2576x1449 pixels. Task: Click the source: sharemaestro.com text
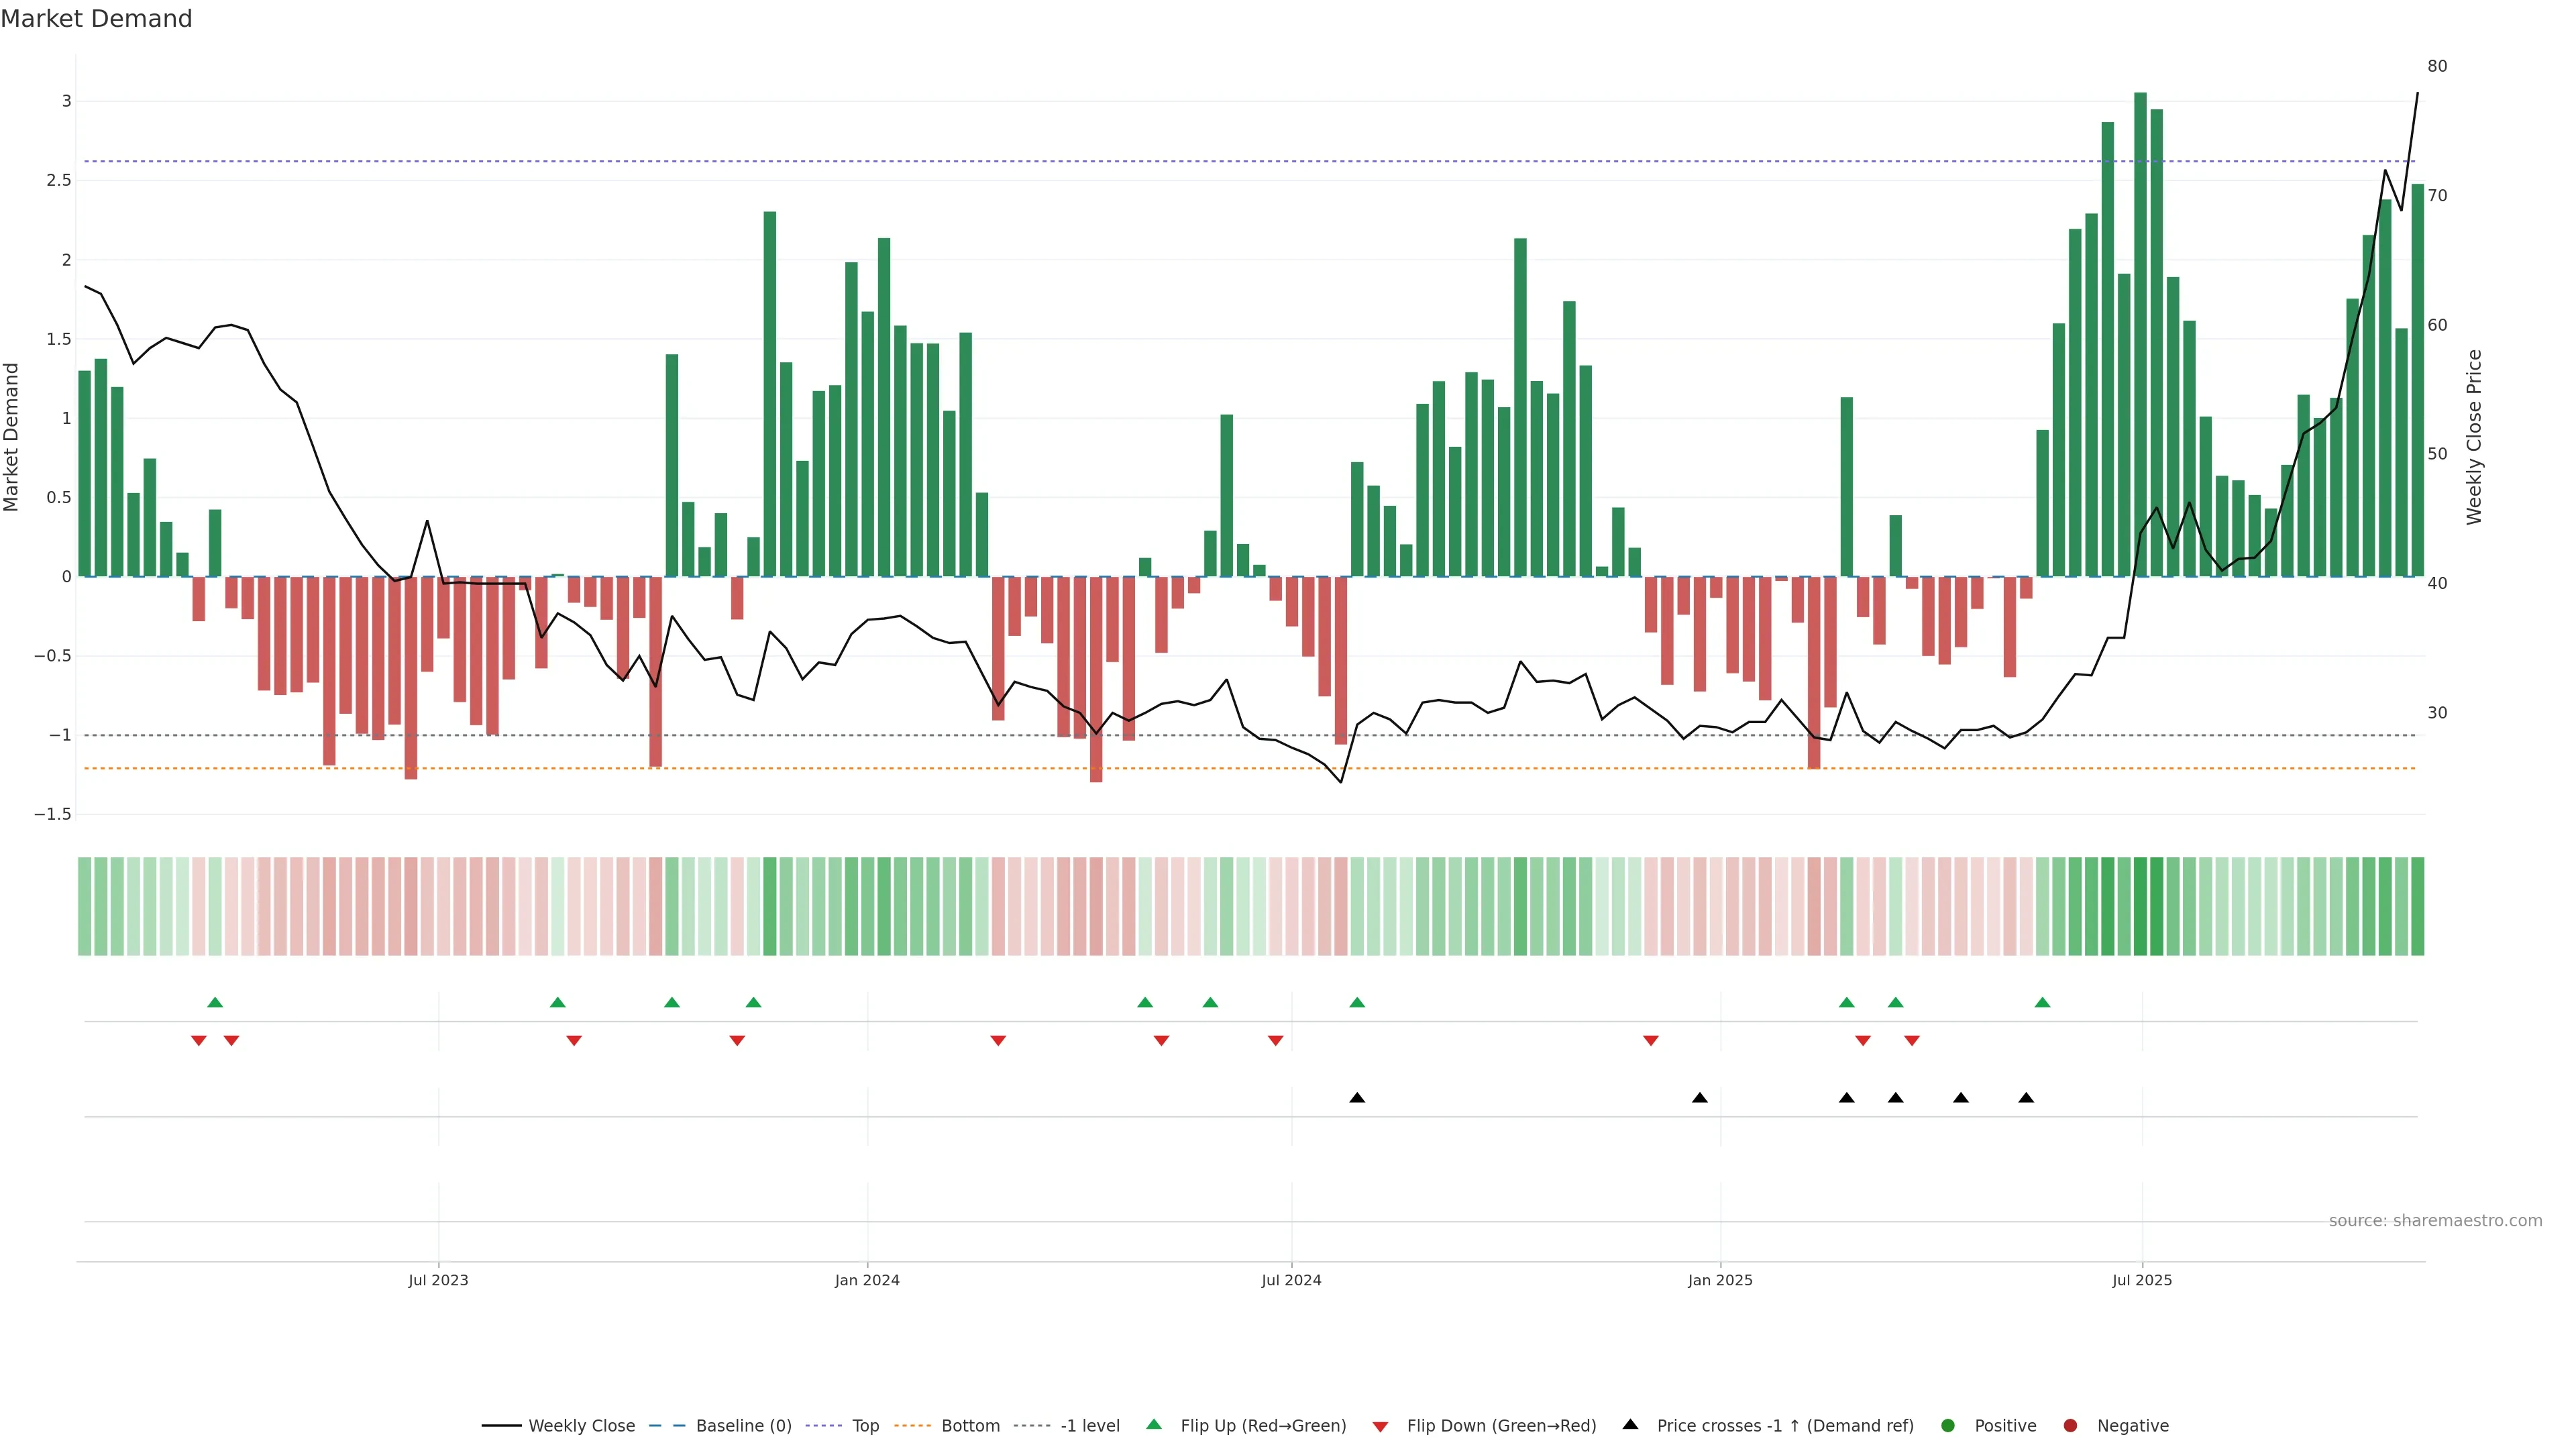pyautogui.click(x=2435, y=1221)
